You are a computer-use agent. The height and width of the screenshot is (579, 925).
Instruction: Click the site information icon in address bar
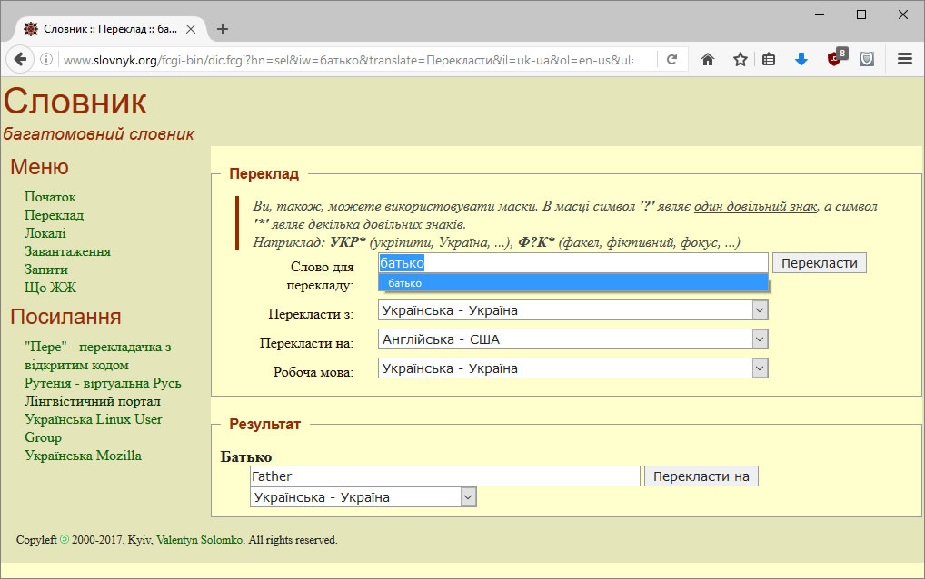(x=46, y=60)
